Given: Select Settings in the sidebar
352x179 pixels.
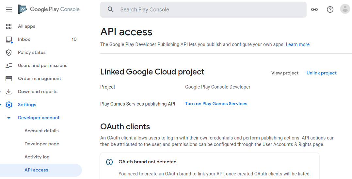Looking at the screenshot, I should click(27, 105).
